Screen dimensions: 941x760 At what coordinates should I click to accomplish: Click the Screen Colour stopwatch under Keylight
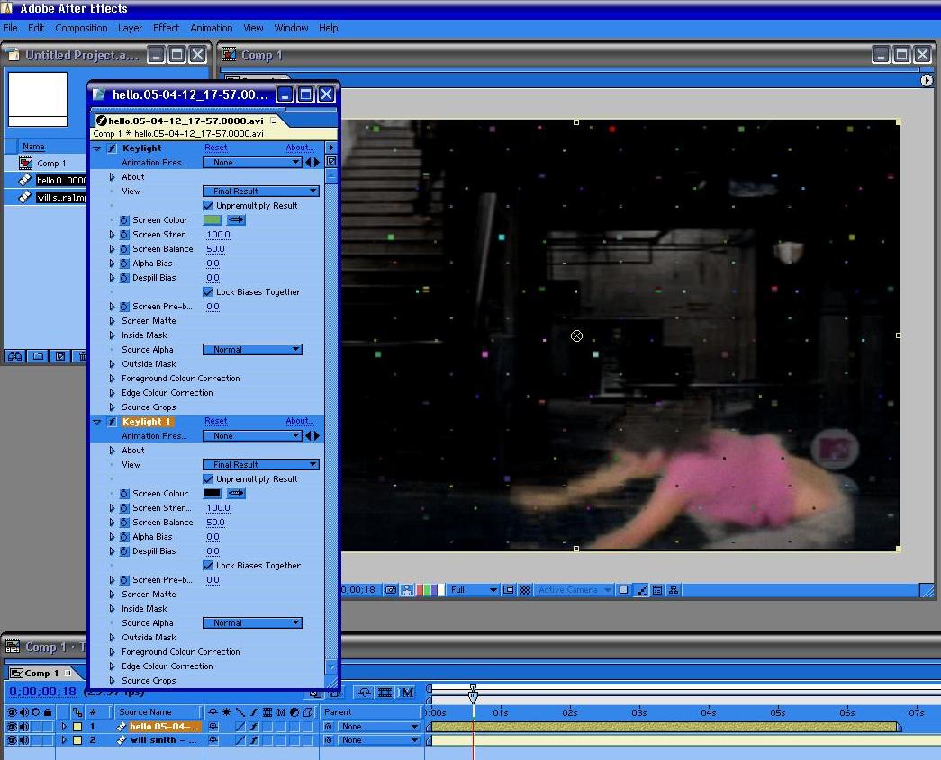point(124,220)
